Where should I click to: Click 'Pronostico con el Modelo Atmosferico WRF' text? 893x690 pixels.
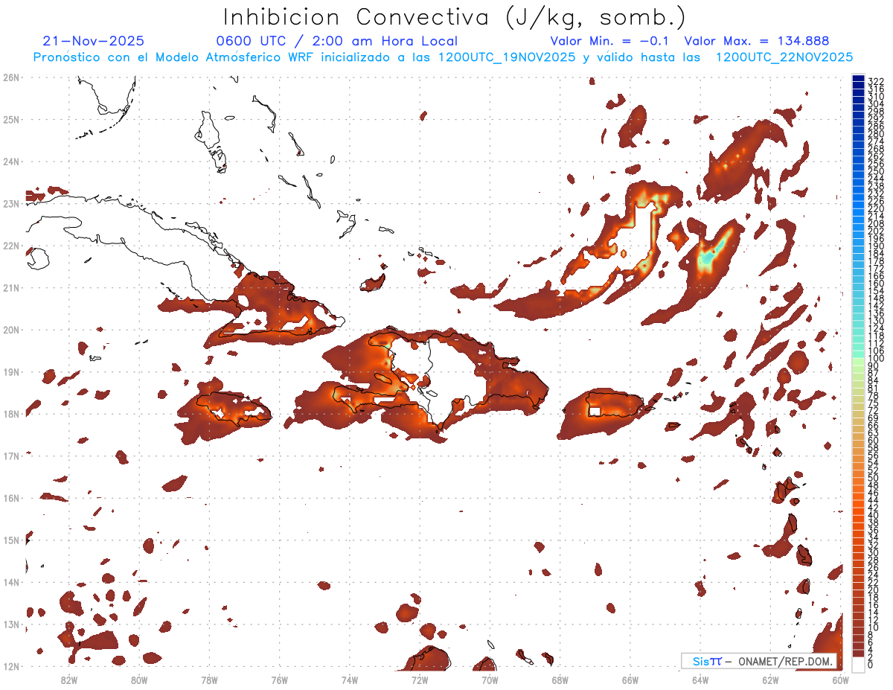tap(174, 57)
